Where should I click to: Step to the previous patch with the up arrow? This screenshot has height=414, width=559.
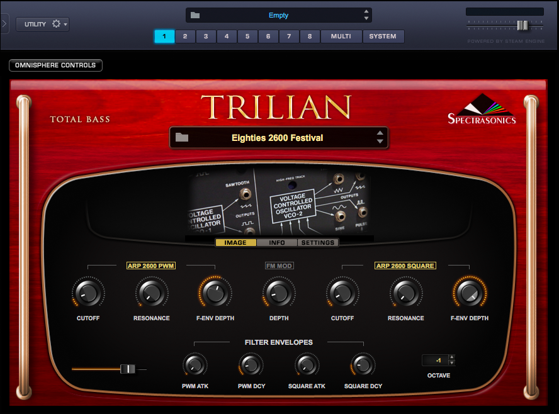(380, 133)
